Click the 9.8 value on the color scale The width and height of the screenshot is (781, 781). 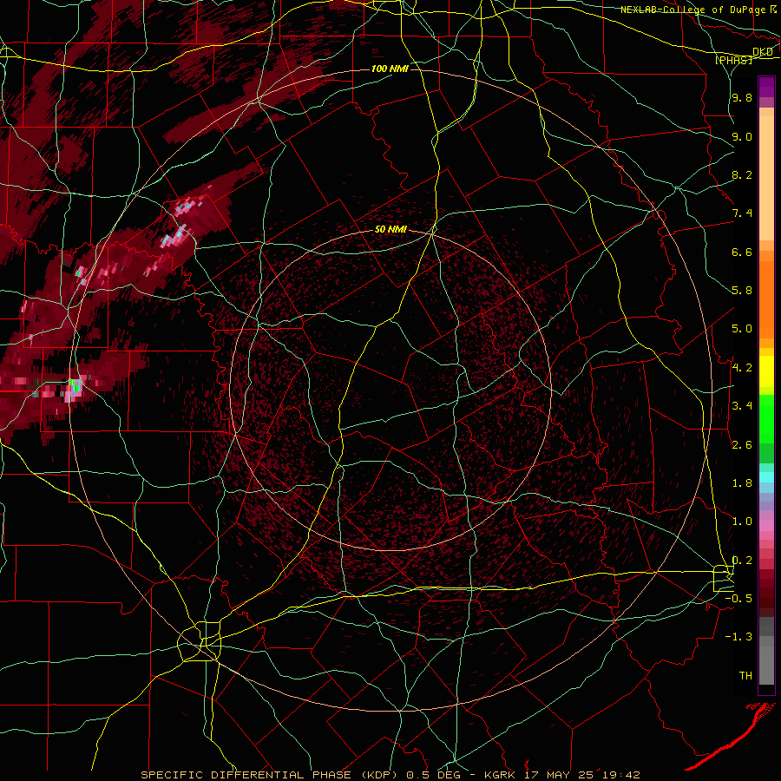pyautogui.click(x=742, y=97)
